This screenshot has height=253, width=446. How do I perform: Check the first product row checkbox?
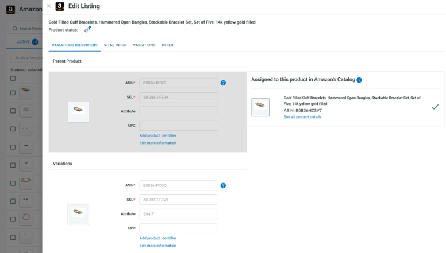(x=13, y=93)
